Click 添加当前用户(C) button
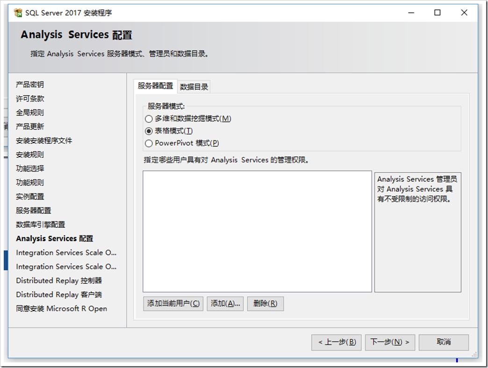Viewport: 488px width, 368px height. 173,304
